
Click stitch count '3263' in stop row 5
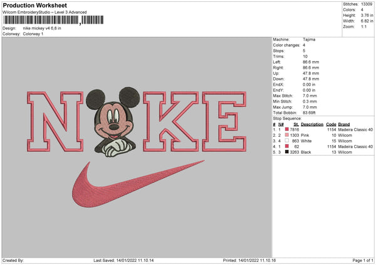point(295,152)
